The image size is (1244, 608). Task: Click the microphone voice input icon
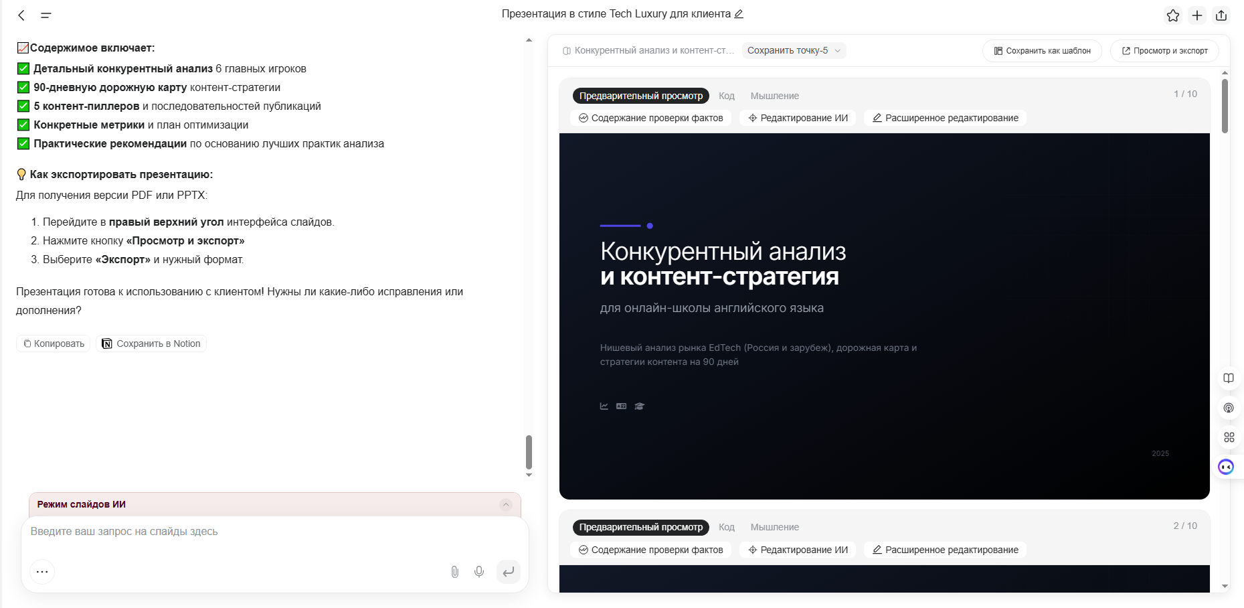point(479,572)
